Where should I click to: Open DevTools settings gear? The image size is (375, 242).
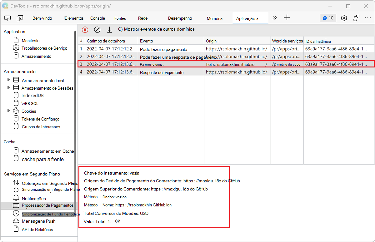(344, 18)
